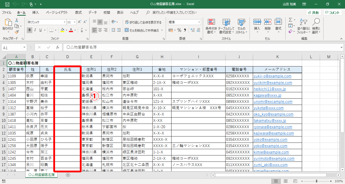Open Sort & Filter (並べ替えとフィルター)
345x184 pixels.
pos(303,26)
